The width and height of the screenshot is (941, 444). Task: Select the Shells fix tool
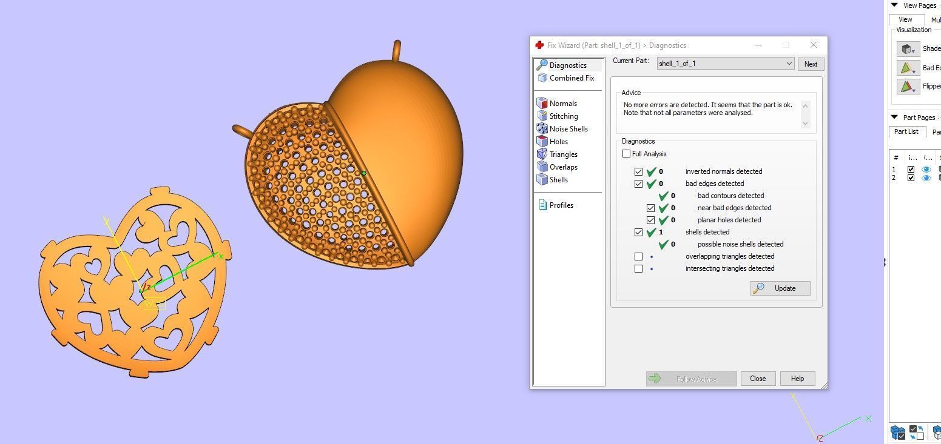(553, 180)
